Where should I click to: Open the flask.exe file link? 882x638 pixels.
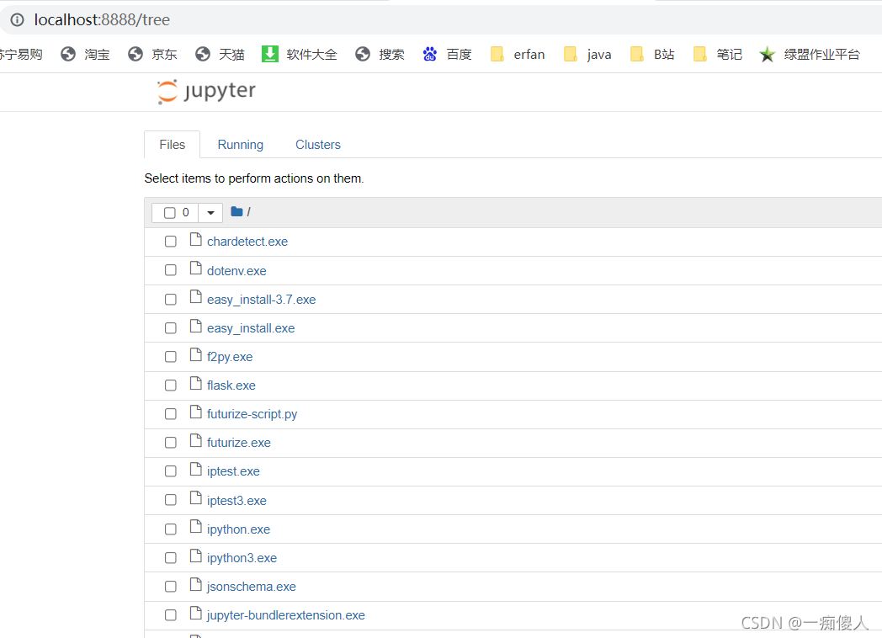[x=231, y=385]
